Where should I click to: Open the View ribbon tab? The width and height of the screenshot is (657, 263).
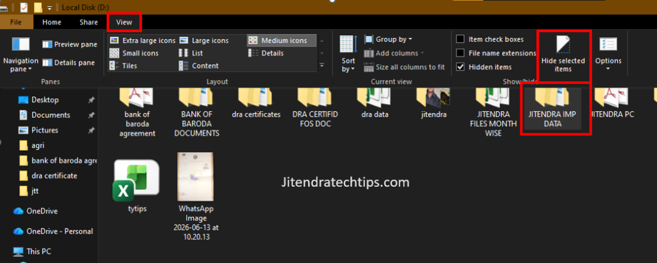point(124,22)
